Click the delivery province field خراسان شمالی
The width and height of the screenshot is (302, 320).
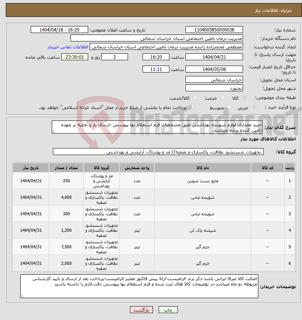(x=214, y=80)
